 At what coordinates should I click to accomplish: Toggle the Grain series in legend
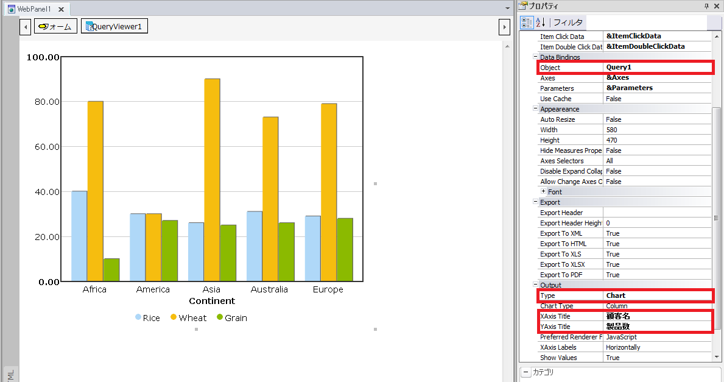tap(219, 317)
